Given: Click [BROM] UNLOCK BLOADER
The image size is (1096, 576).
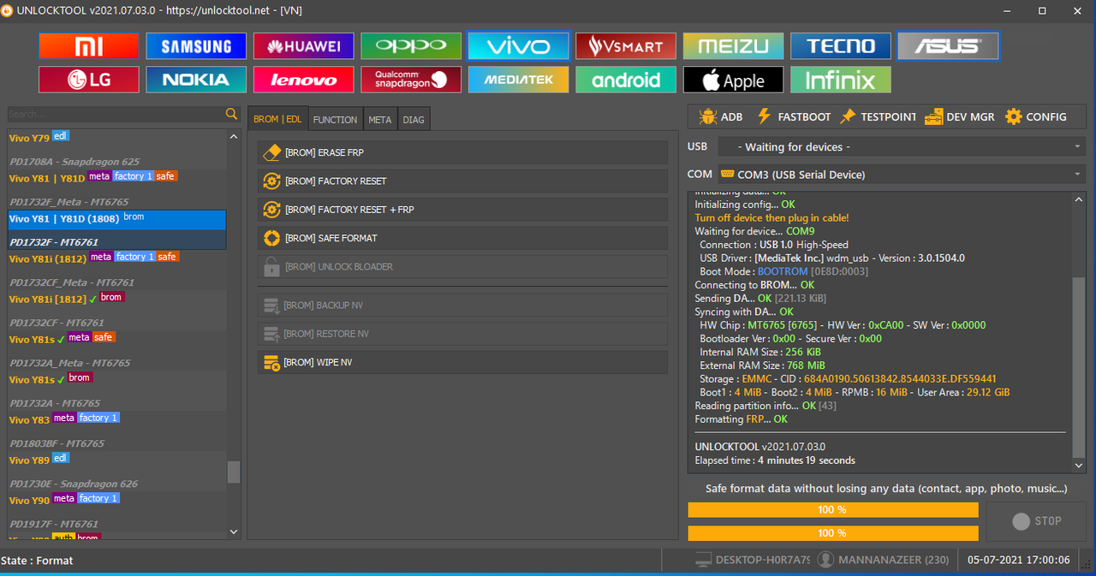Looking at the screenshot, I should (x=462, y=266).
